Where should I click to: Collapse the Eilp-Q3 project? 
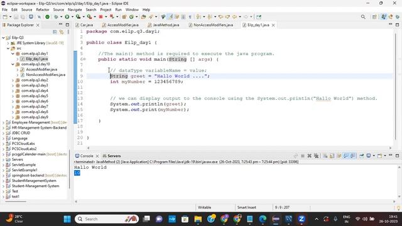(3, 38)
